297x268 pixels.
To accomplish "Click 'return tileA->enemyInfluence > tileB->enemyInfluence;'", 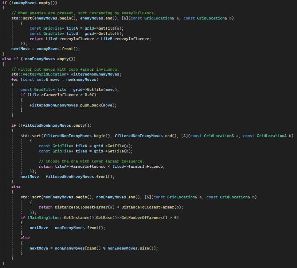I will click(x=90, y=39).
